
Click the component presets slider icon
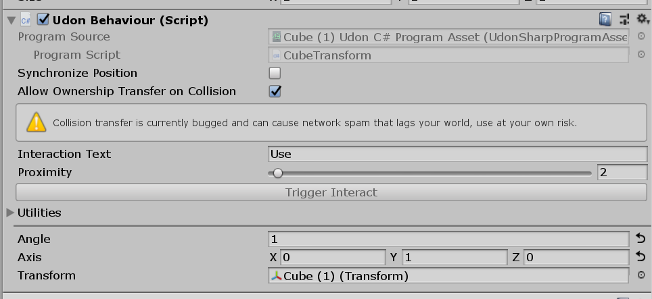(x=624, y=20)
